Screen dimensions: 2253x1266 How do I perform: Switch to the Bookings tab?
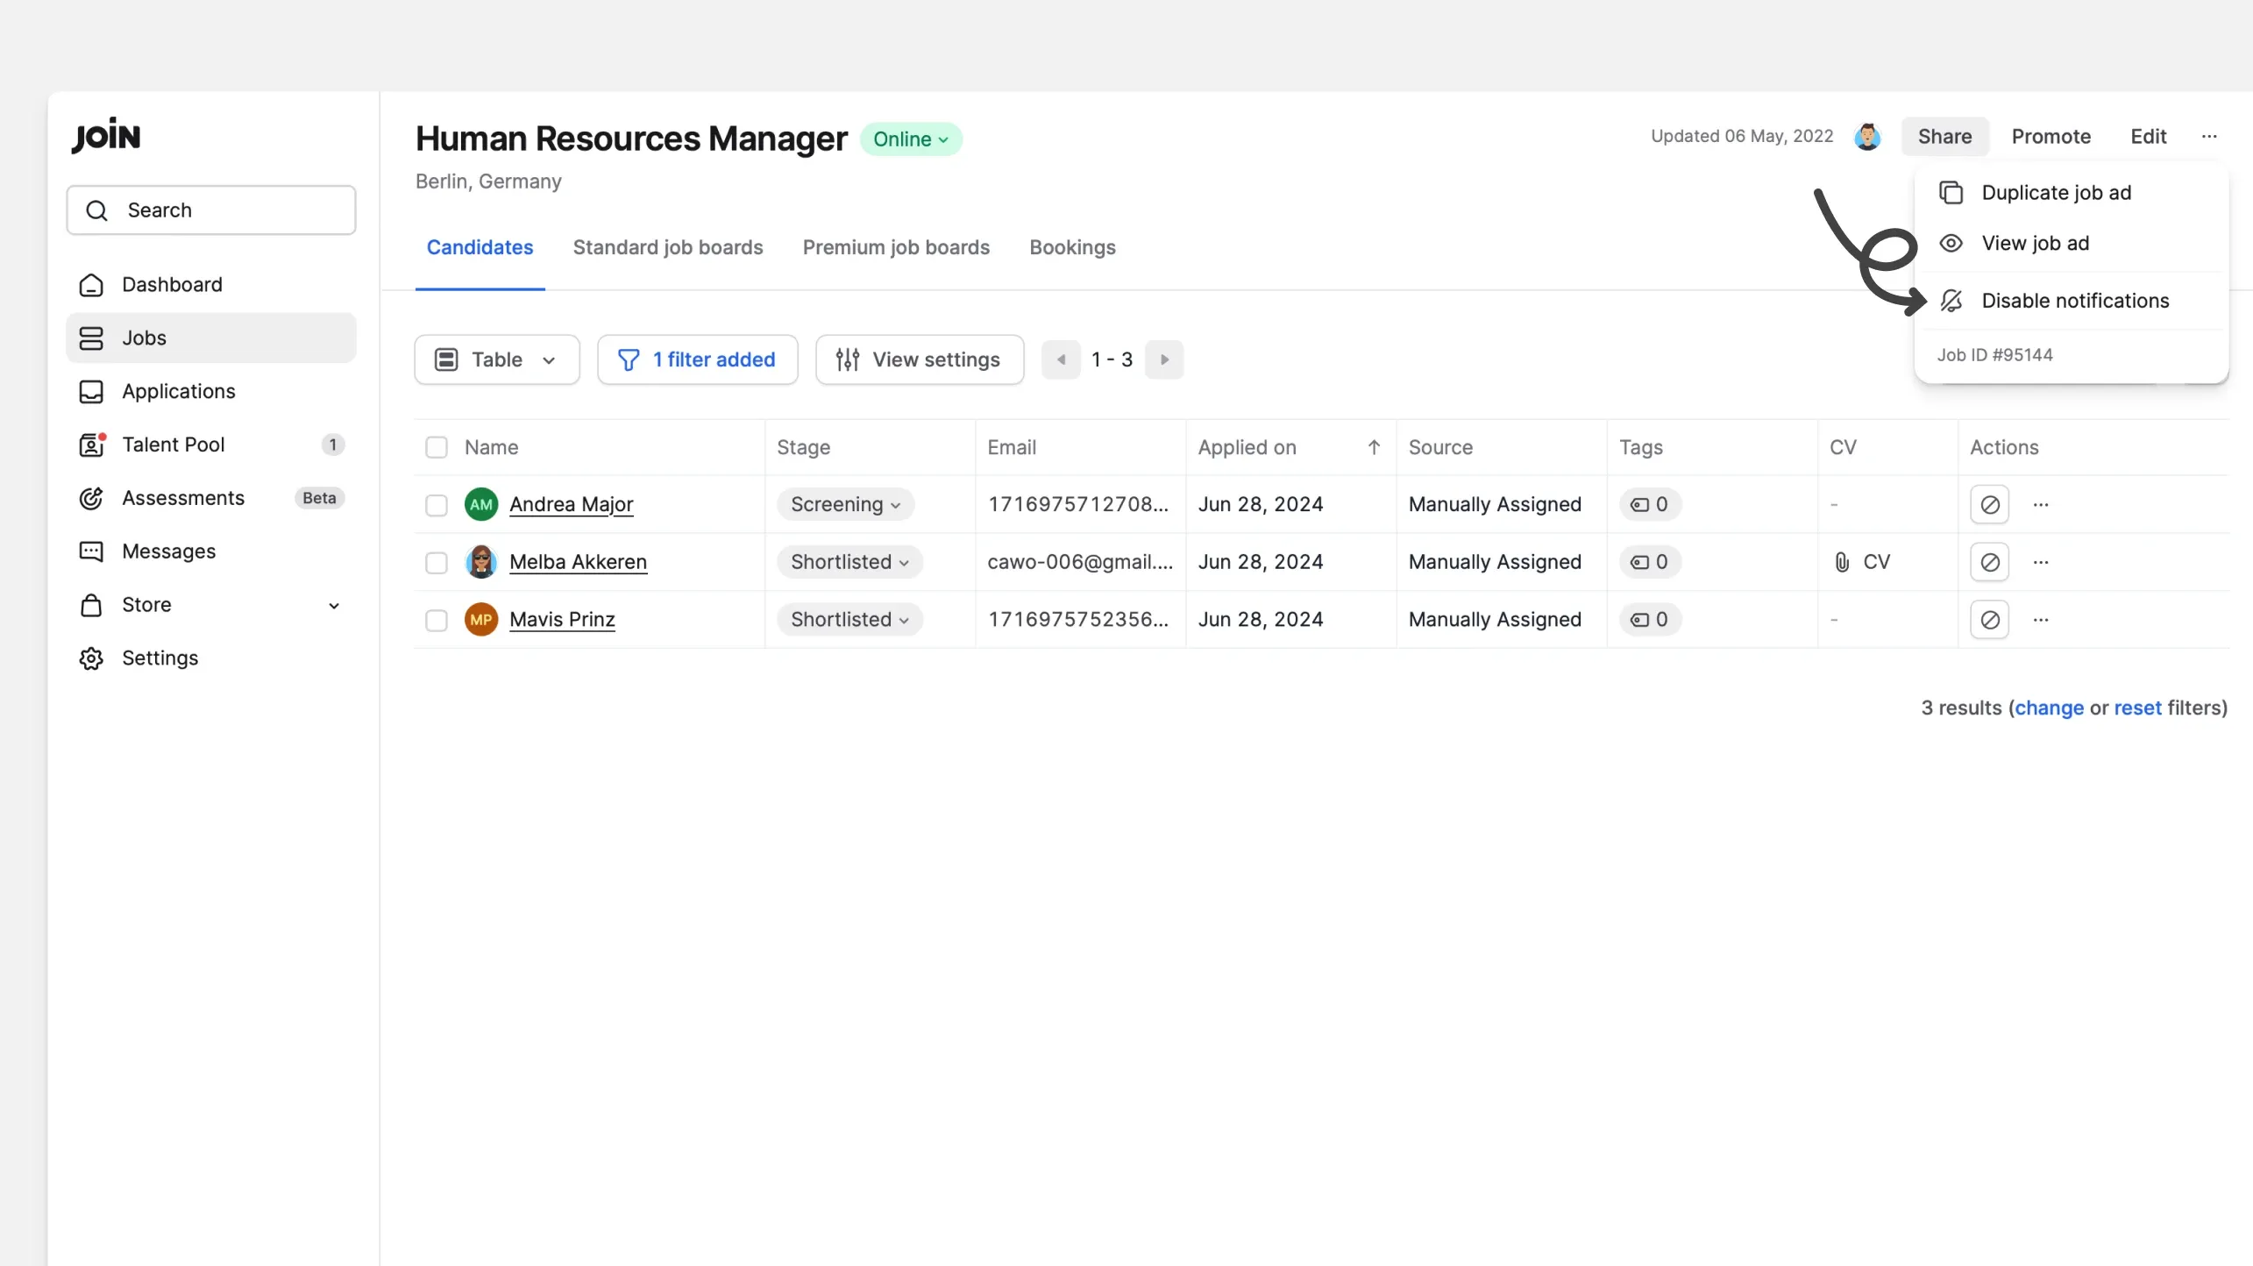(1072, 248)
